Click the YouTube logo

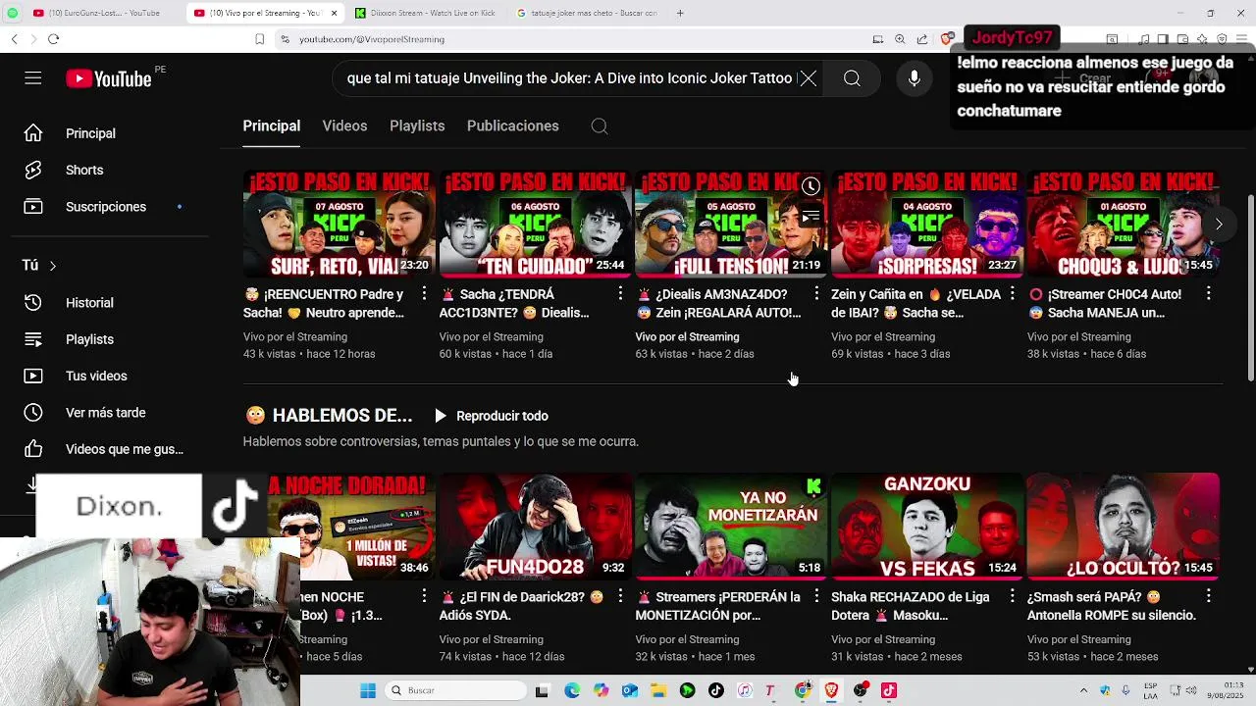tap(109, 79)
